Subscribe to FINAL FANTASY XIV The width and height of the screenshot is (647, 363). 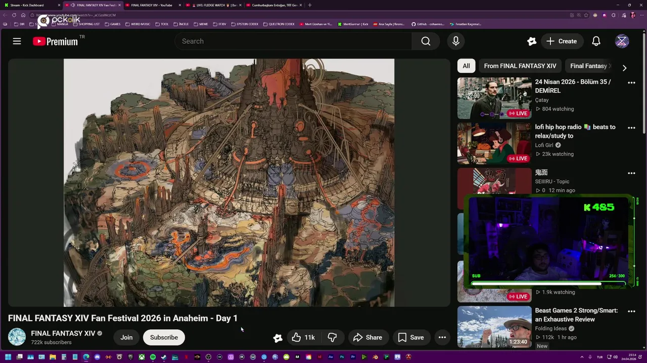(164, 337)
